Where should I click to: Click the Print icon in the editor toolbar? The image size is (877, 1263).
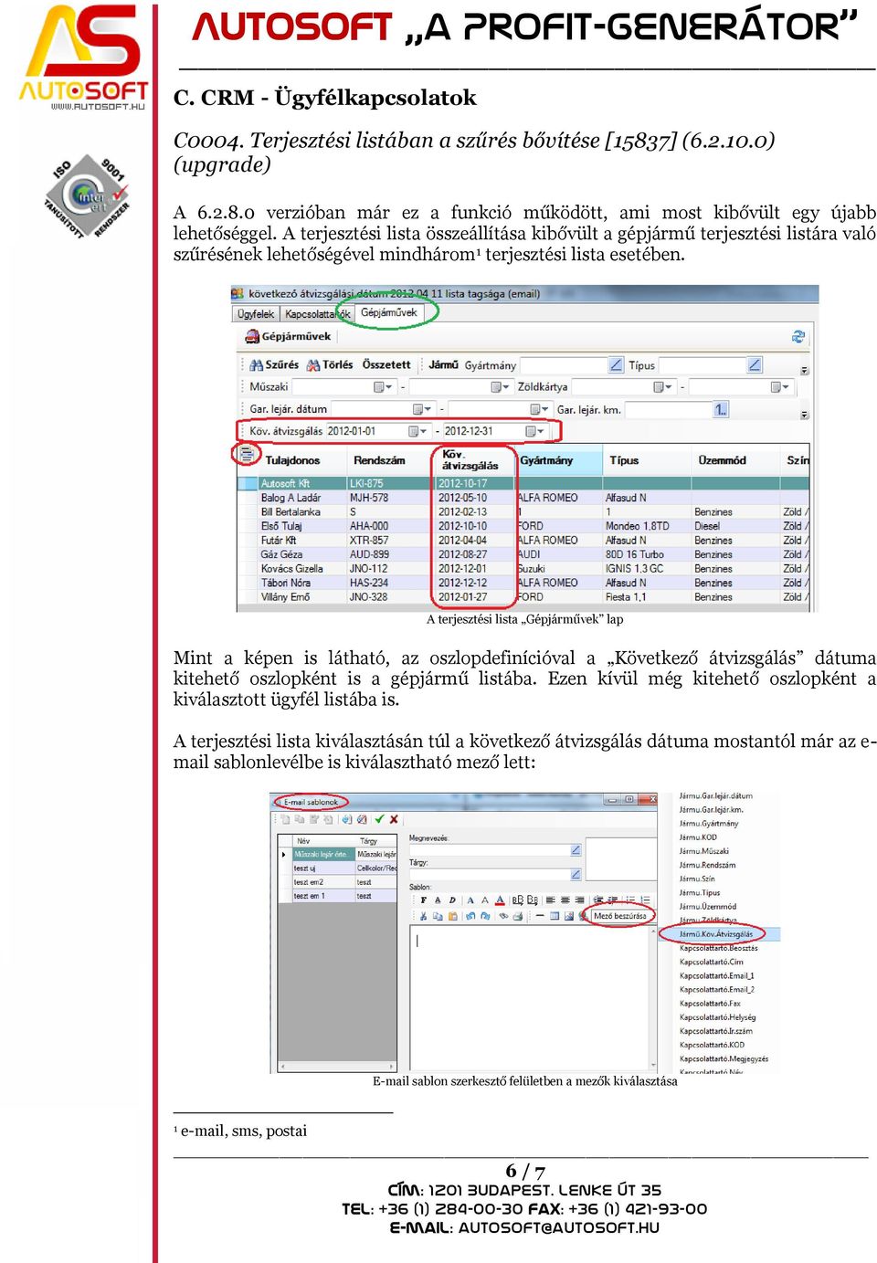[x=518, y=916]
